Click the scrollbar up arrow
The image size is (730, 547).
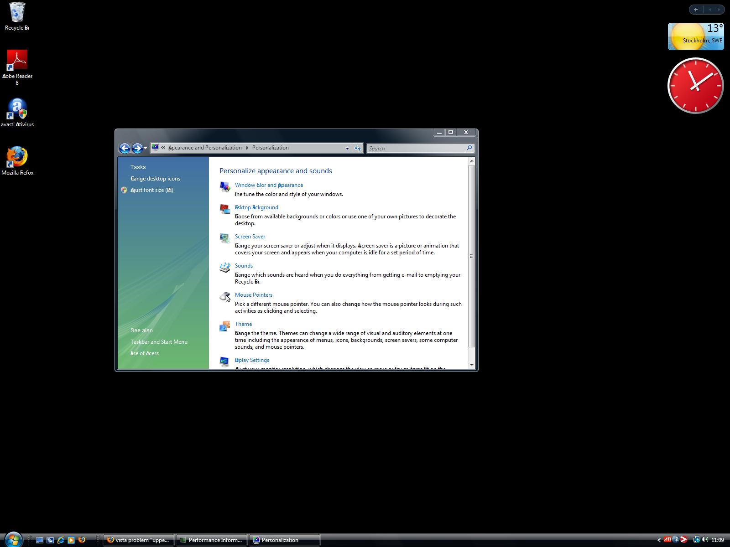point(472,161)
